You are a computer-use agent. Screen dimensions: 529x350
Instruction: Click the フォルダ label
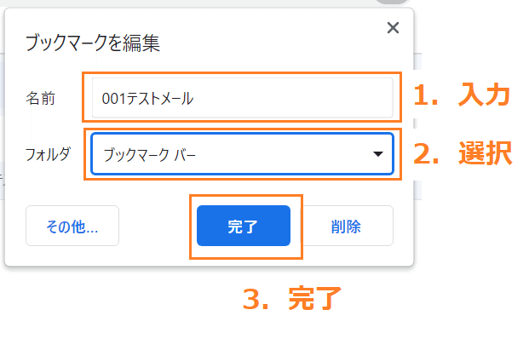coord(48,154)
